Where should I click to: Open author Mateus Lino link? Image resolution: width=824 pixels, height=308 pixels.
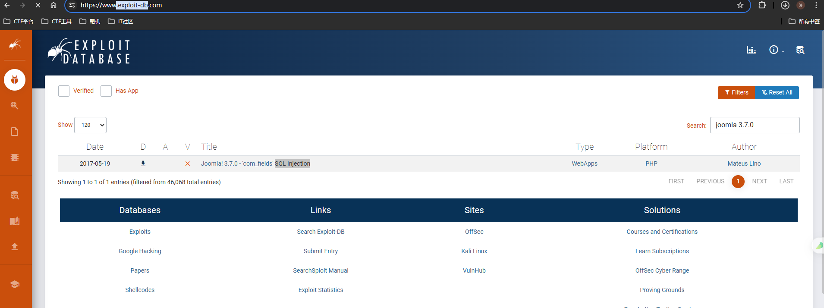pyautogui.click(x=744, y=163)
